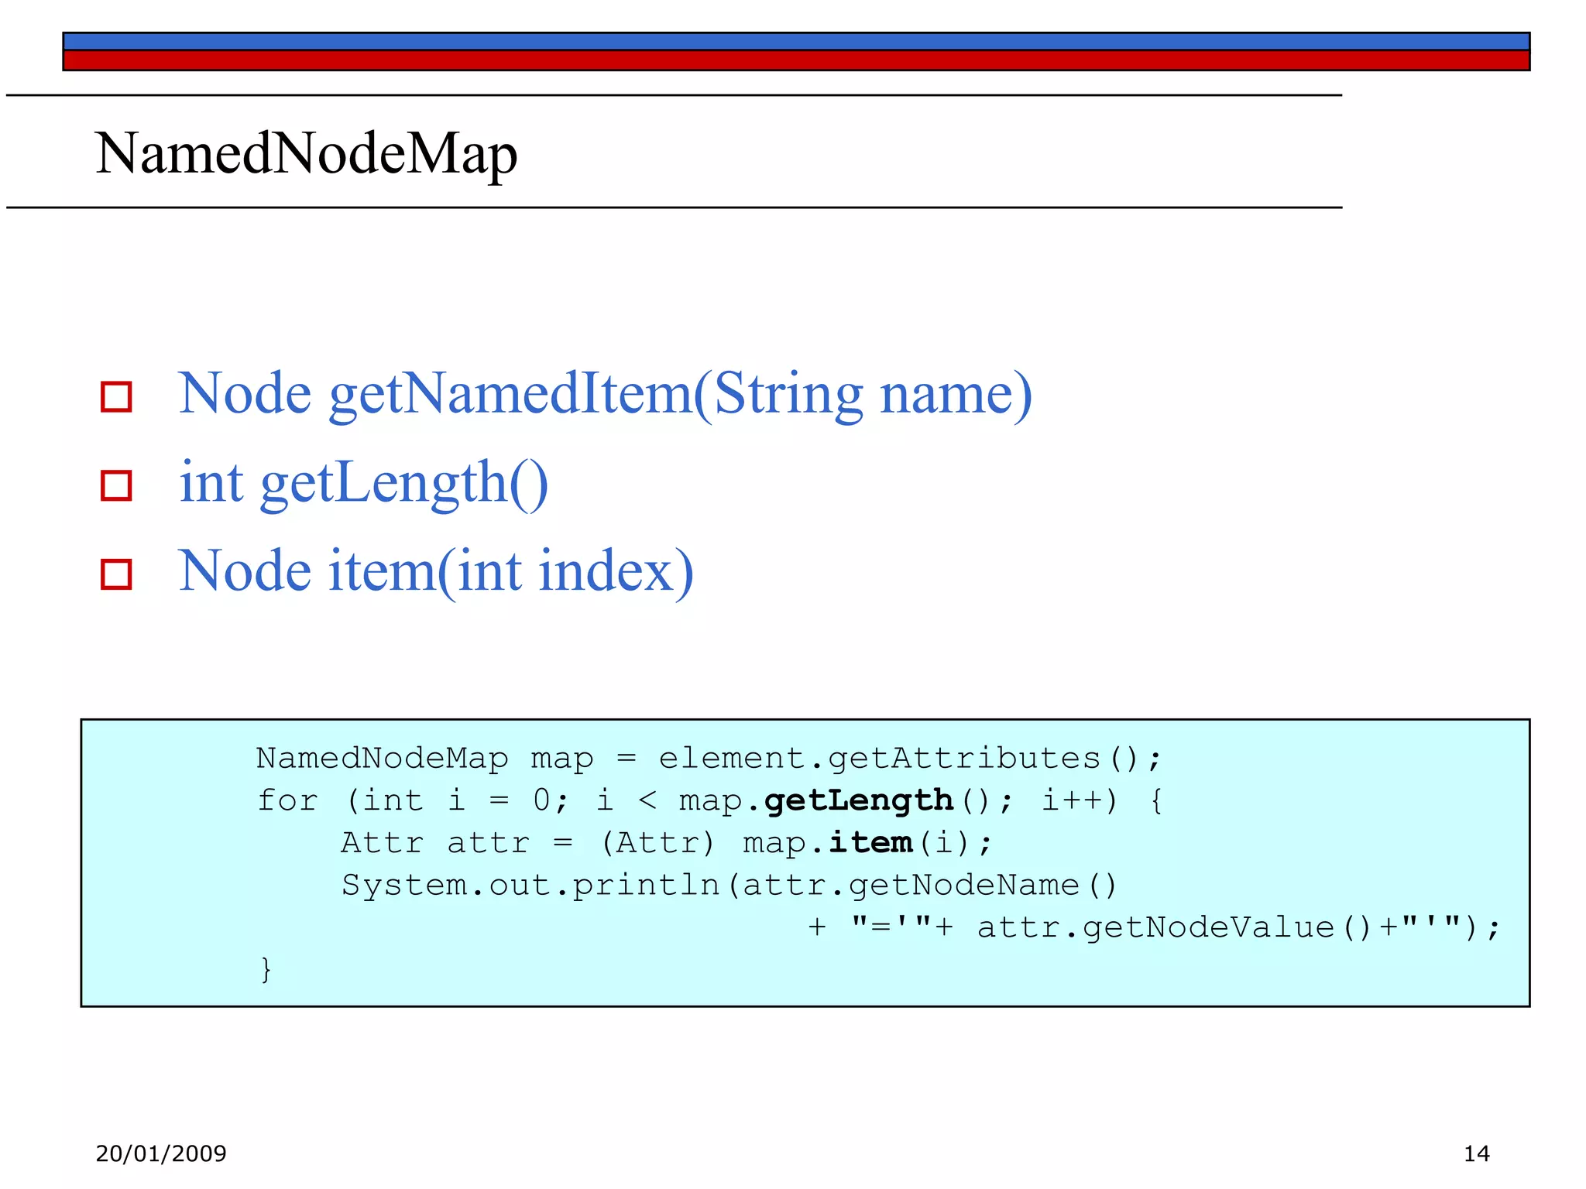Click the slide number 14
The image size is (1586, 1189).
point(1476,1153)
